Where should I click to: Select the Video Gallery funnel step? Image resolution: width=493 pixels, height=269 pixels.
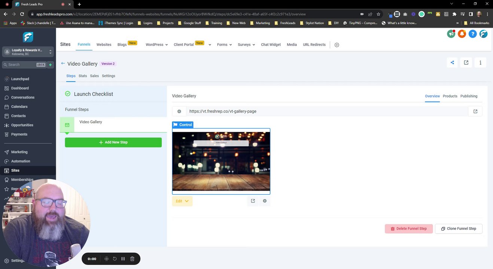[113, 125]
